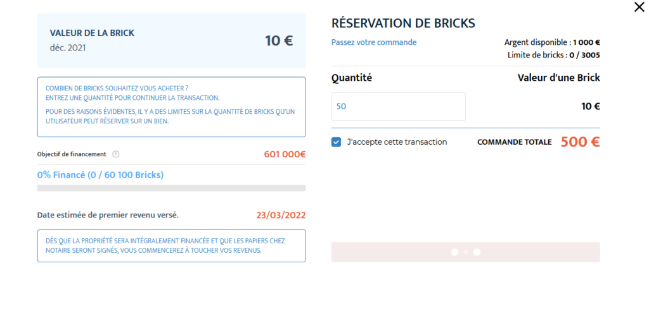649x311 pixels.
Task: Click the J'accepte cette transaction label
Action: tap(397, 142)
